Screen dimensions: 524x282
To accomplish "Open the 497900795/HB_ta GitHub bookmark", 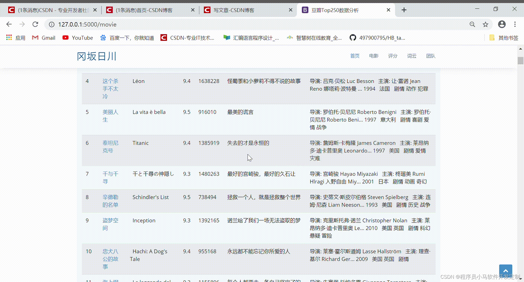I will [377, 38].
